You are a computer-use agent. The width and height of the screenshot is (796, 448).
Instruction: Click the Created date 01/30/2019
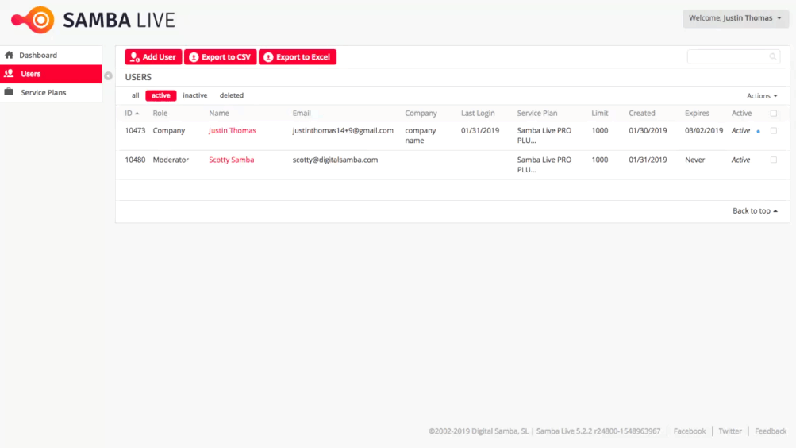[648, 130]
